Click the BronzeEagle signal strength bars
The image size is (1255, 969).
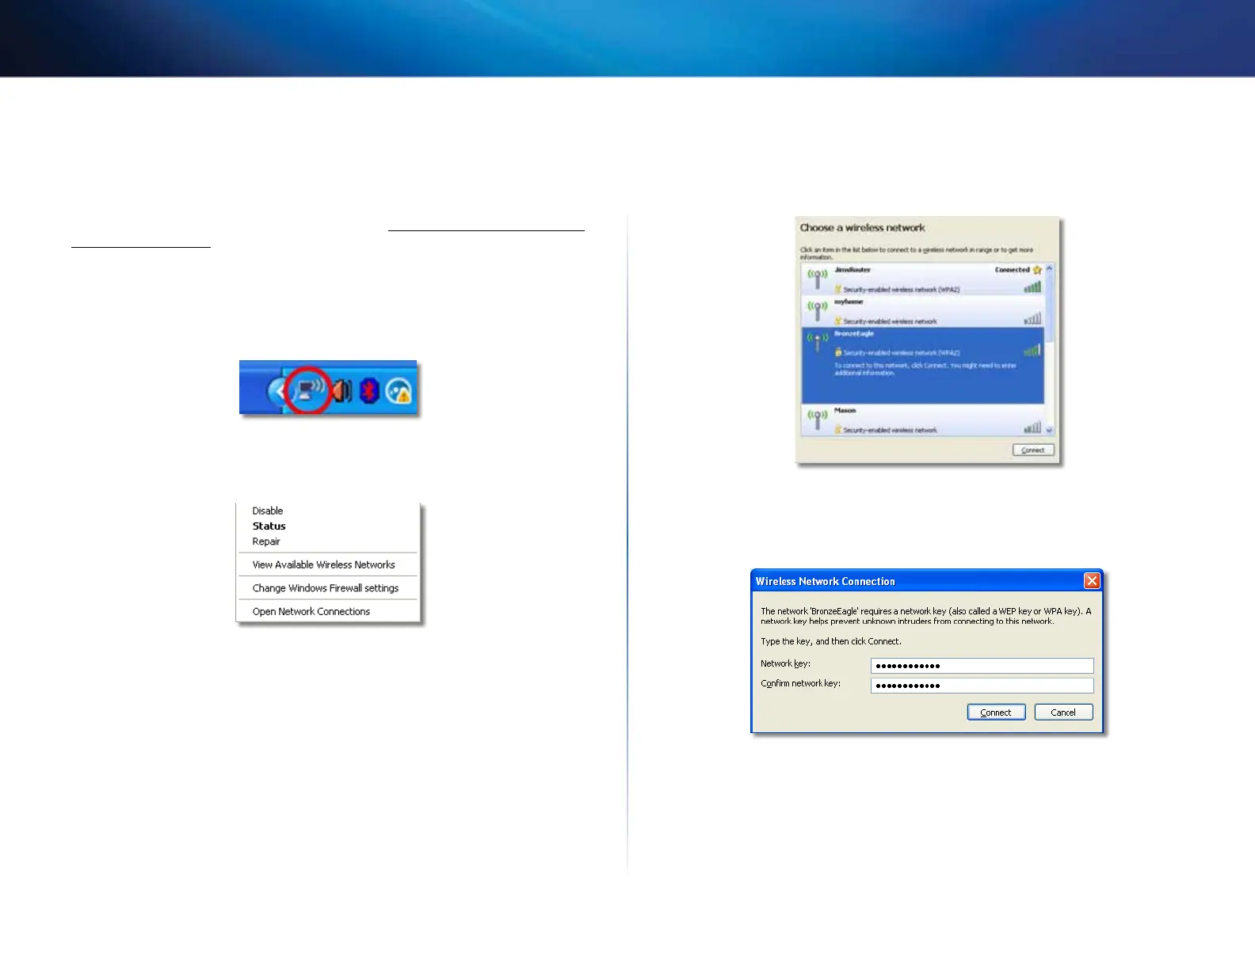1032,350
